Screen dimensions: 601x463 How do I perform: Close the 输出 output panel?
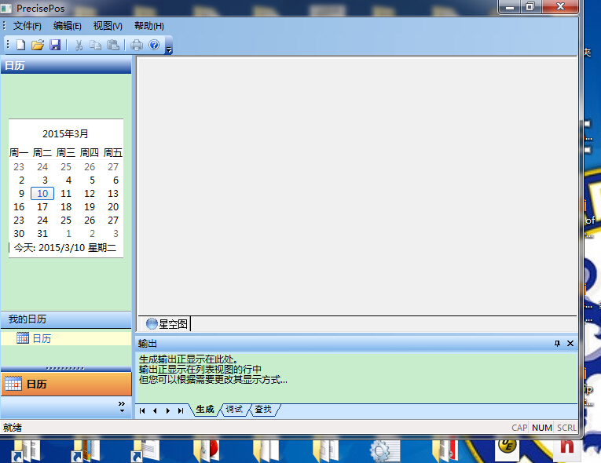point(570,344)
